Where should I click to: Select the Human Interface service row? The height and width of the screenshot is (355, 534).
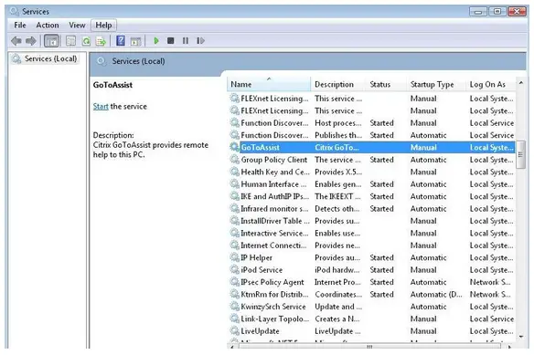click(x=371, y=184)
